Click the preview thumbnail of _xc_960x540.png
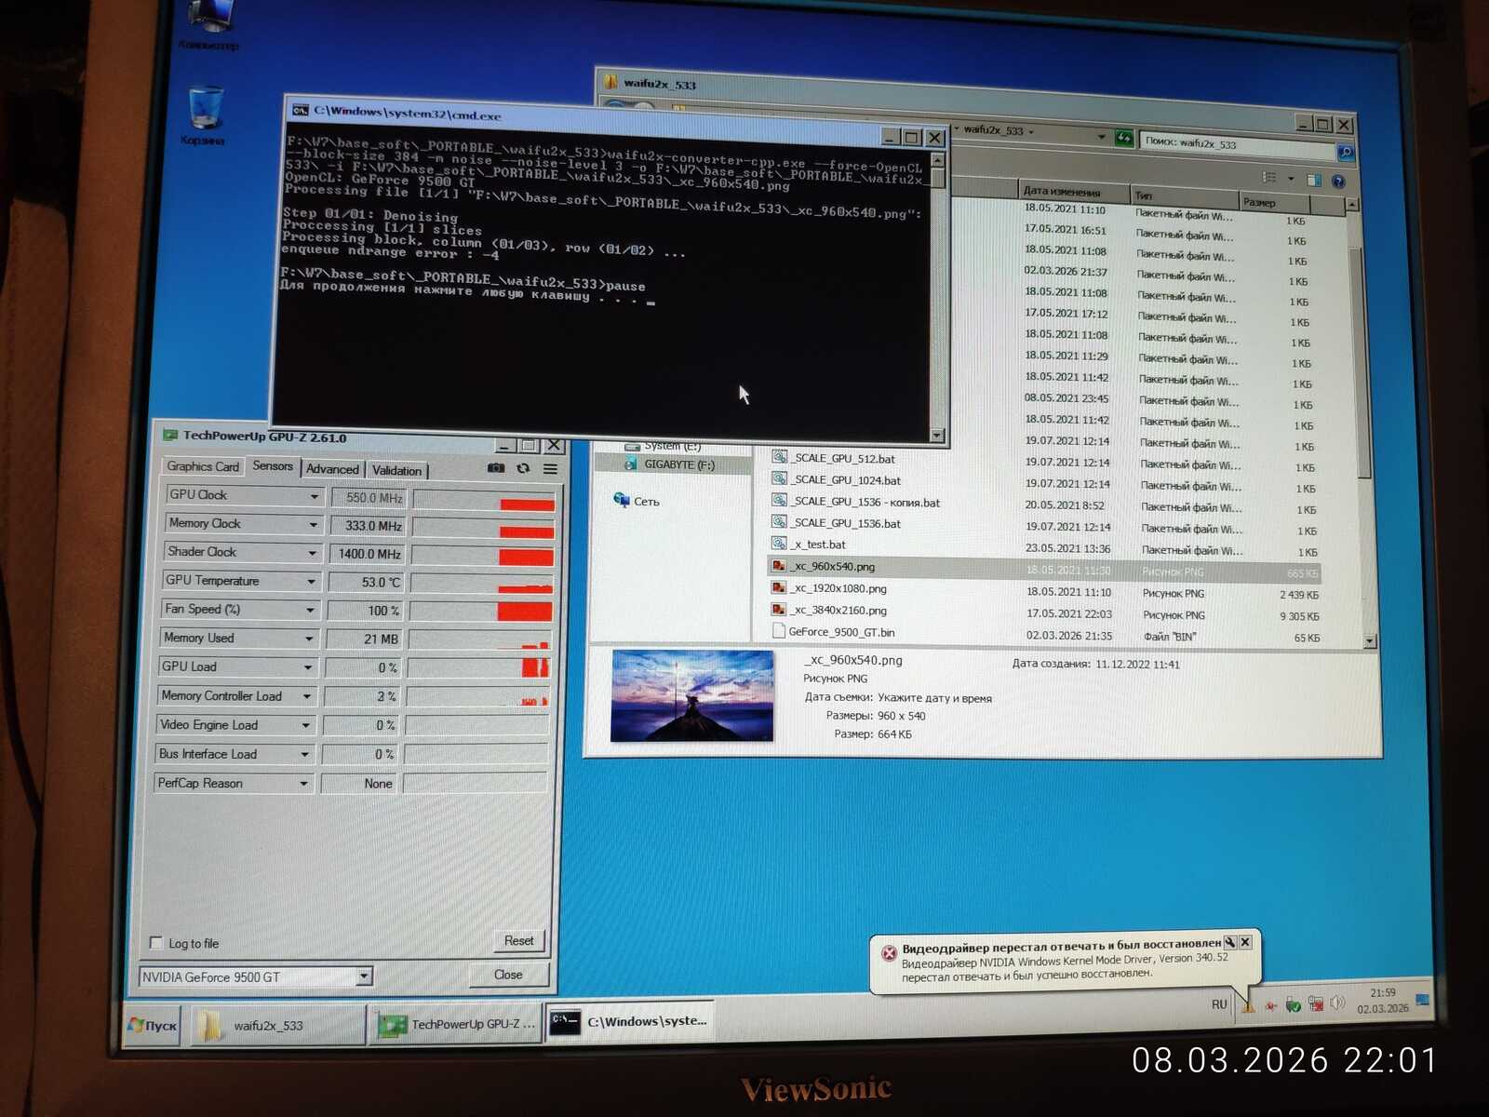1489x1117 pixels. click(x=692, y=695)
